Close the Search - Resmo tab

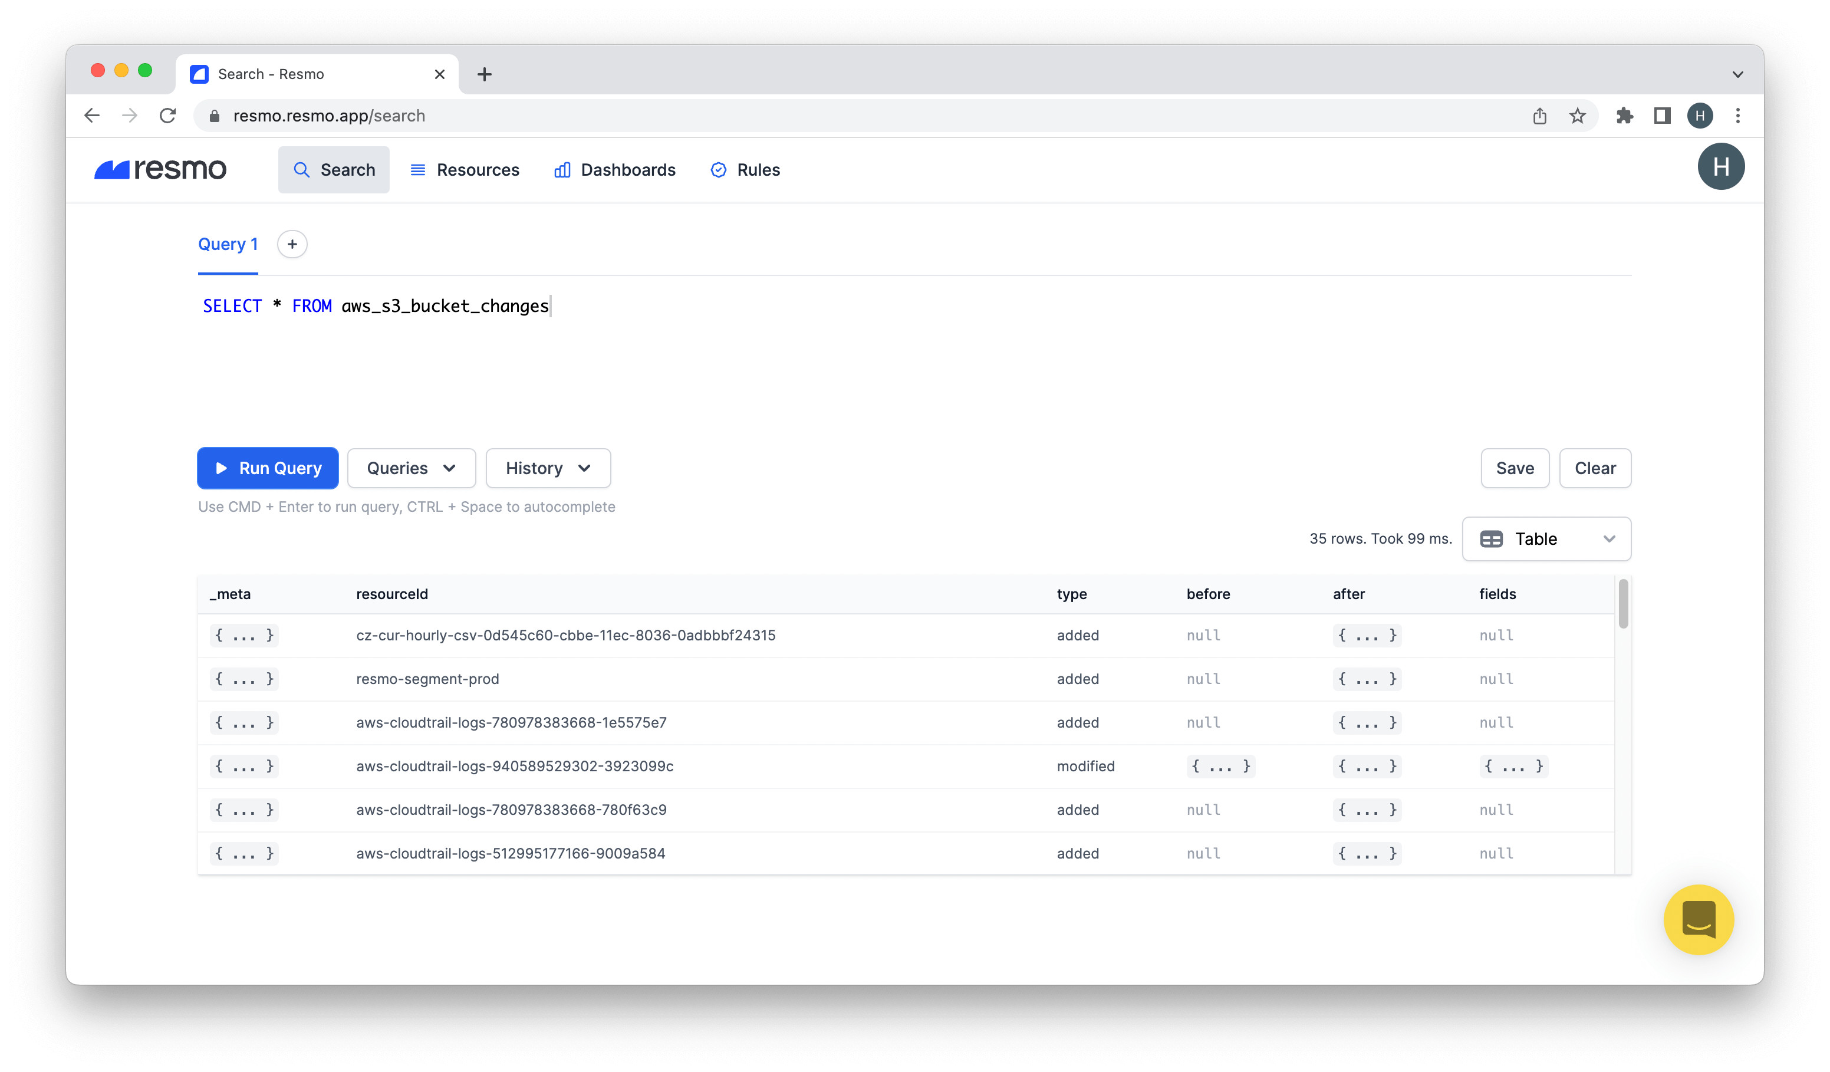click(439, 74)
